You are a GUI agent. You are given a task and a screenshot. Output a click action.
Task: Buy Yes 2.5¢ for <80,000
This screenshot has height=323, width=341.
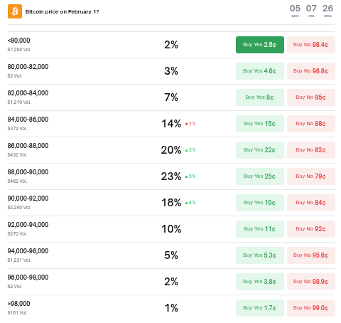coord(260,45)
